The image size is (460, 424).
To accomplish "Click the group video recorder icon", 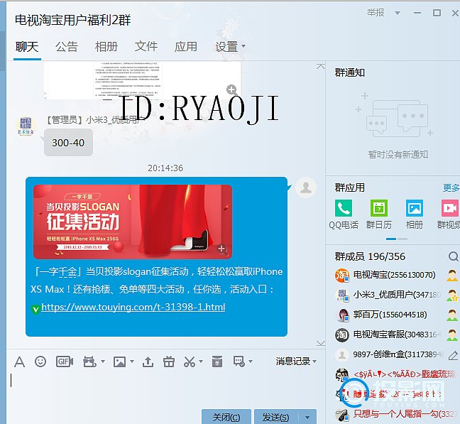I will point(89,362).
